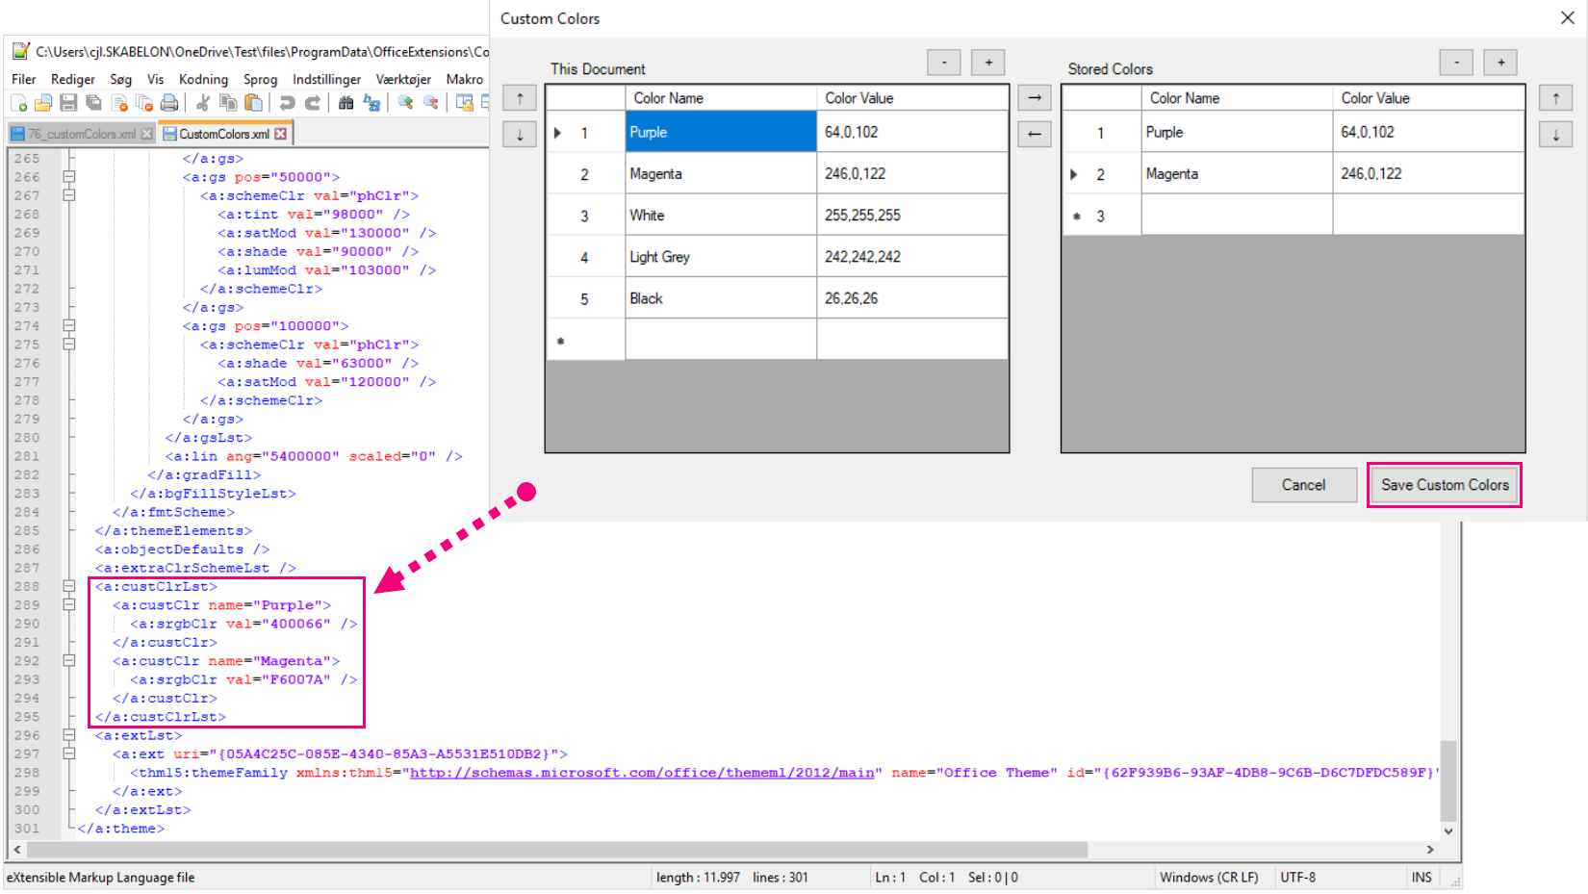Cancel the Custom Colors dialog
Image resolution: width=1588 pixels, height=894 pixels.
[1304, 485]
